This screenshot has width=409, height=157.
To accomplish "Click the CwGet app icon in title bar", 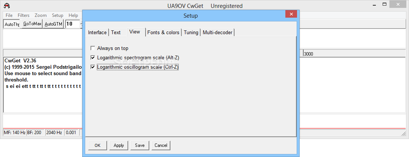I will point(7,5).
